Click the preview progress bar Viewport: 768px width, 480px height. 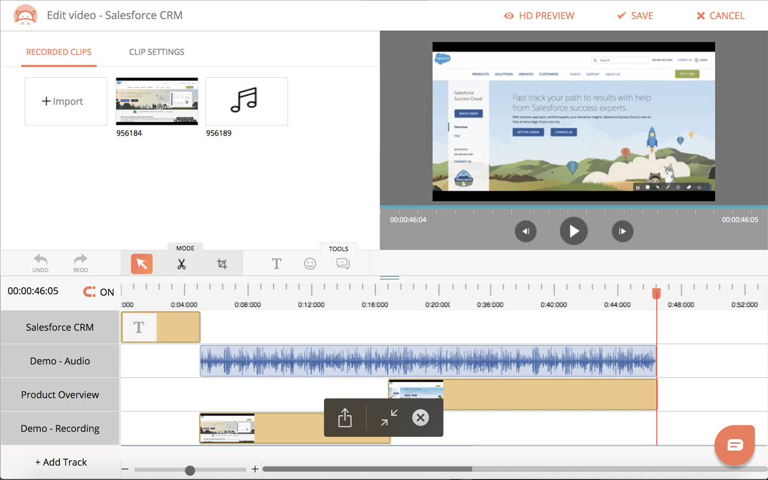point(574,208)
